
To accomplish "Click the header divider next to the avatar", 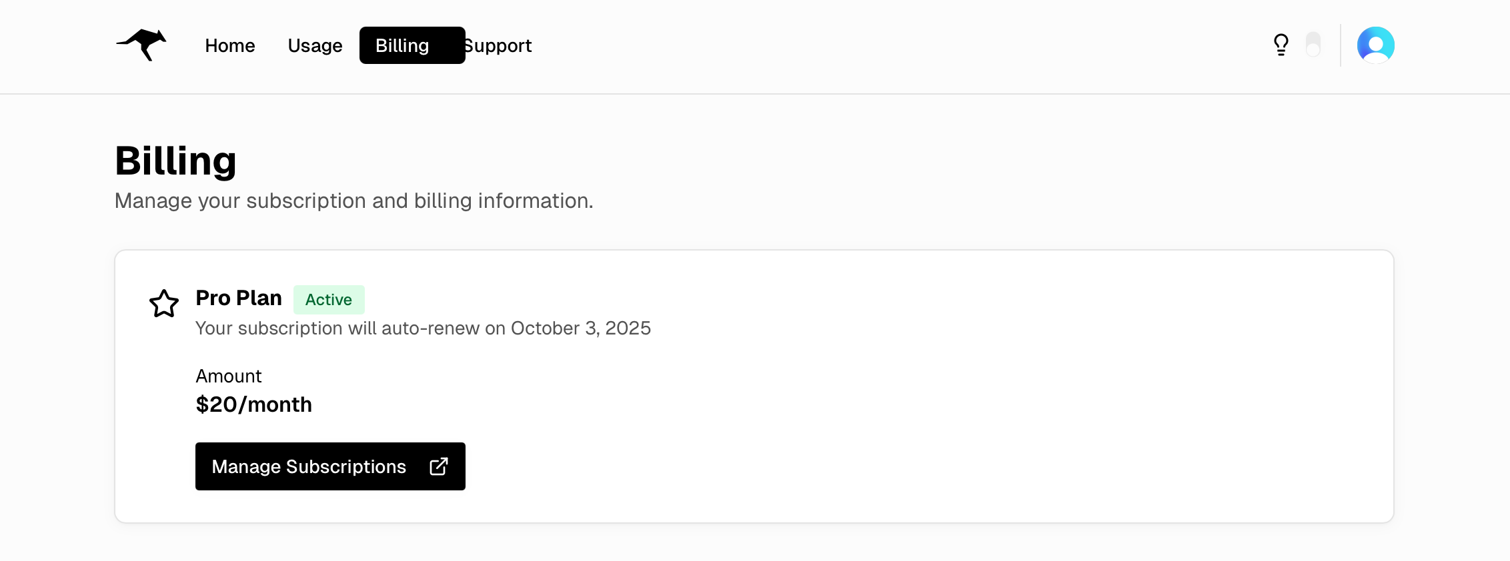I will pos(1341,45).
